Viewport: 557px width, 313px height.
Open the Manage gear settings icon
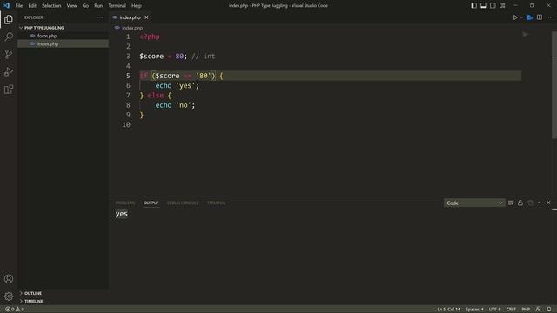pos(9,296)
